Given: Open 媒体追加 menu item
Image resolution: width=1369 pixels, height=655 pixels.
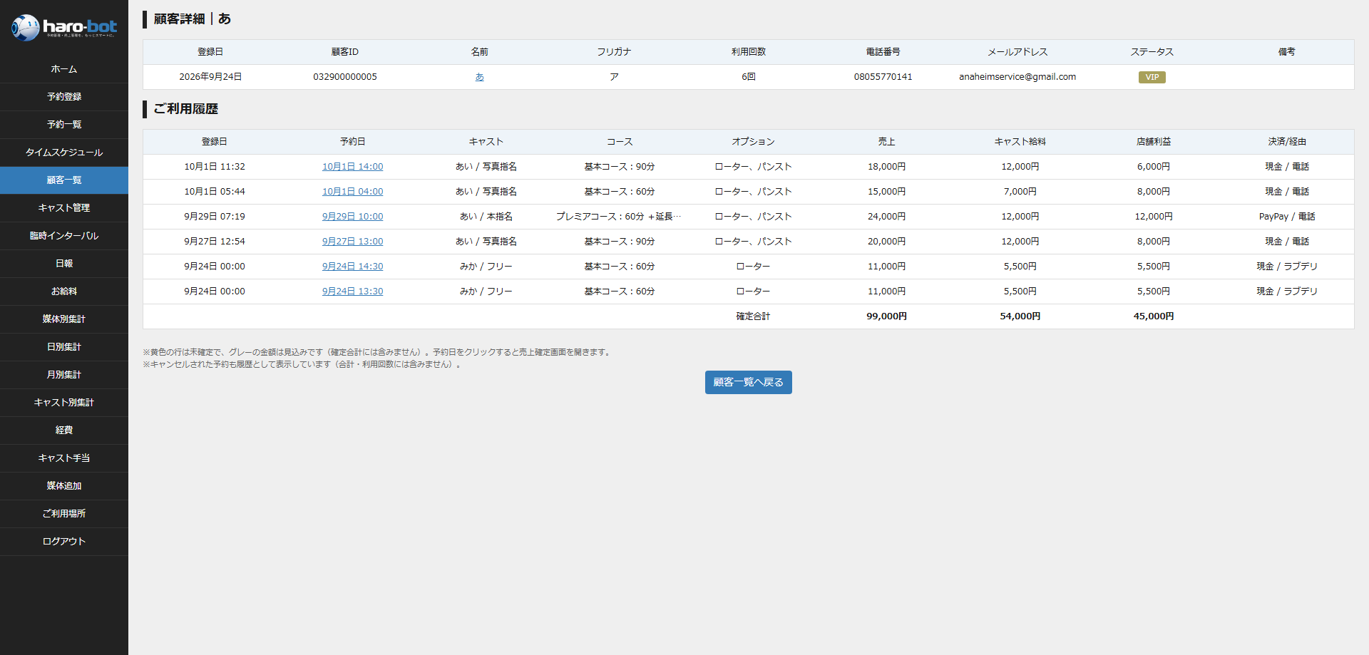Looking at the screenshot, I should (x=64, y=486).
